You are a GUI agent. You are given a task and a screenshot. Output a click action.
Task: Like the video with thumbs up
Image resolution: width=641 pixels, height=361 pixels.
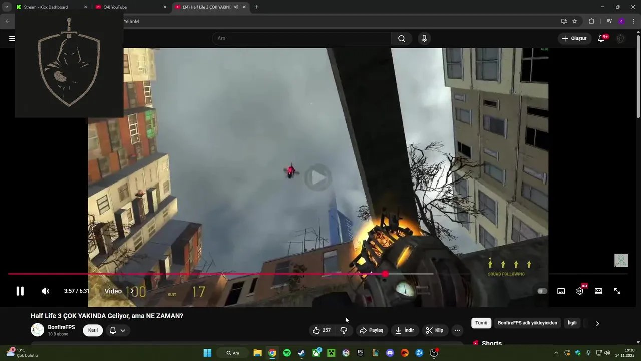[x=322, y=330]
